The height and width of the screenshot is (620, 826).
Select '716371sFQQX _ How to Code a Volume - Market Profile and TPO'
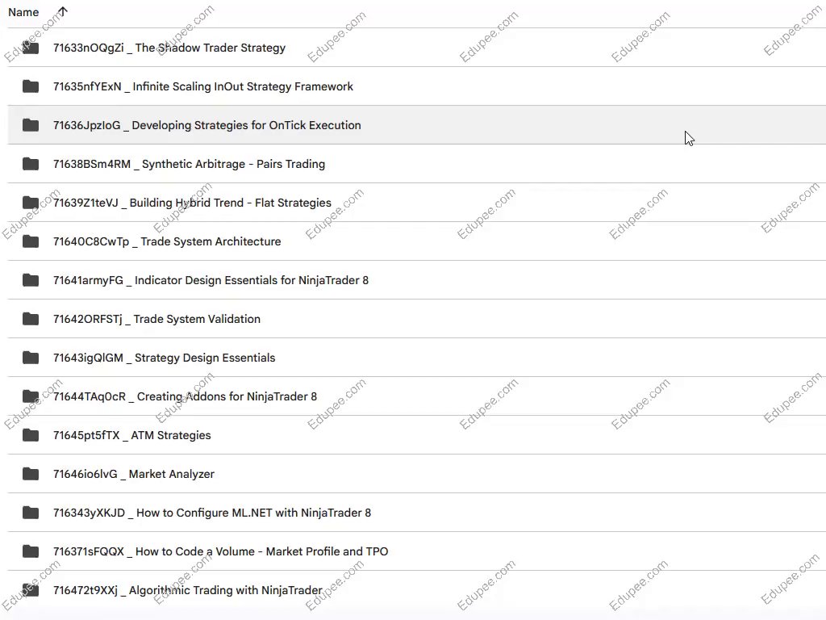(x=221, y=551)
